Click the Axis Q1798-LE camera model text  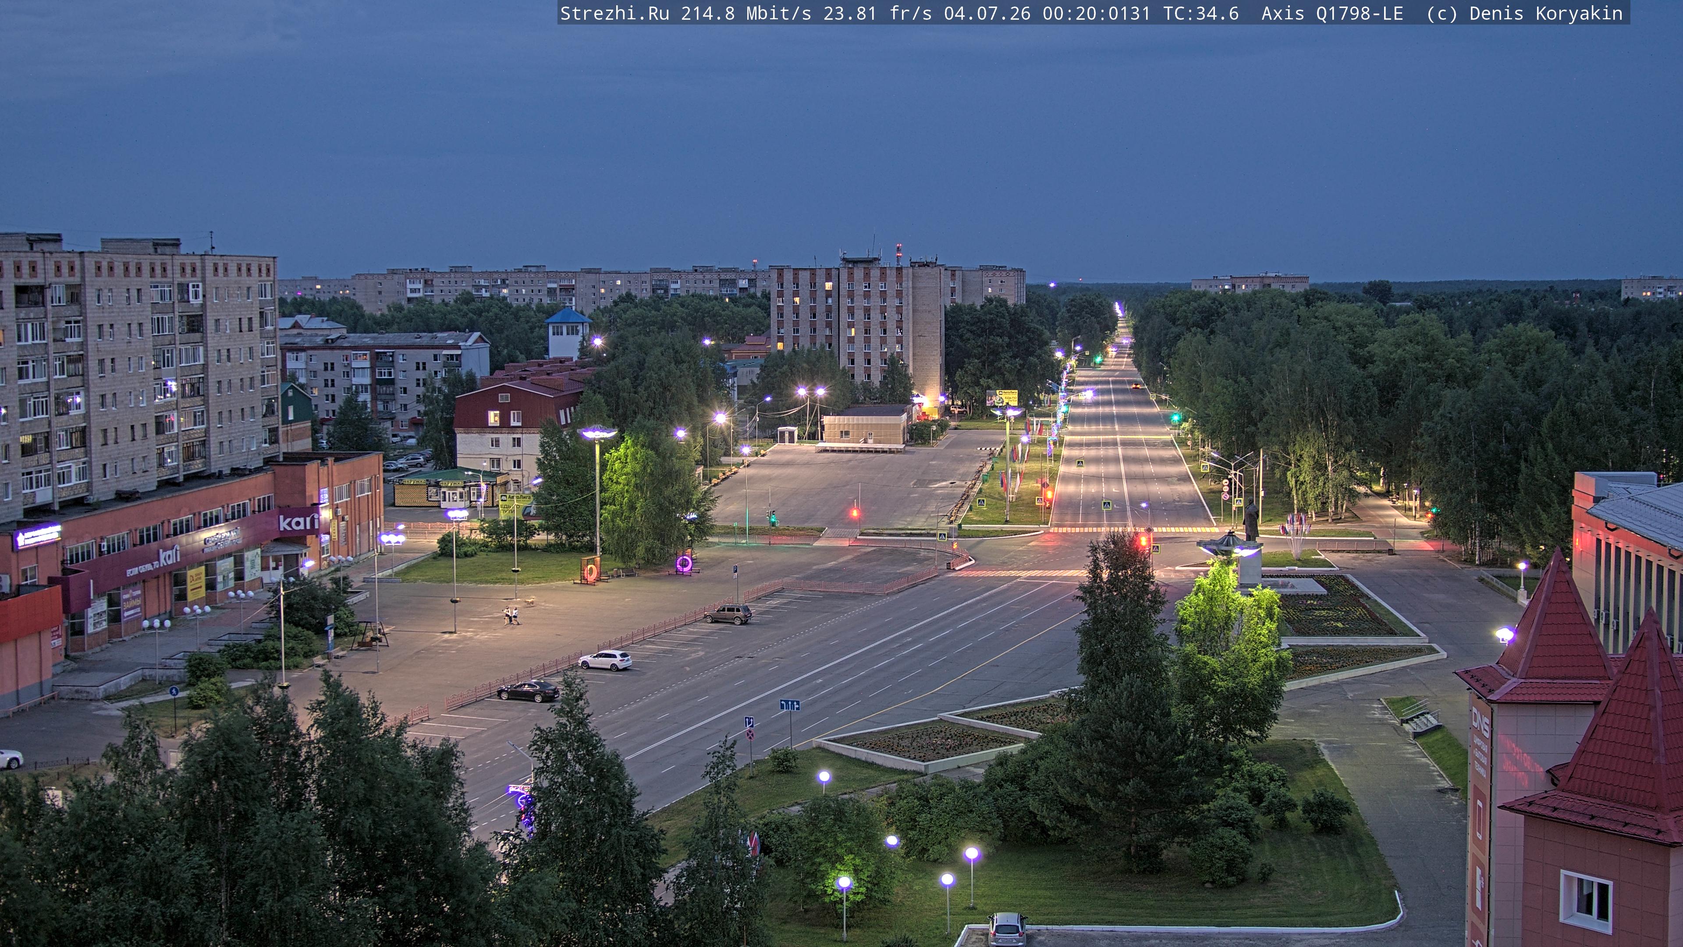pyautogui.click(x=1332, y=14)
